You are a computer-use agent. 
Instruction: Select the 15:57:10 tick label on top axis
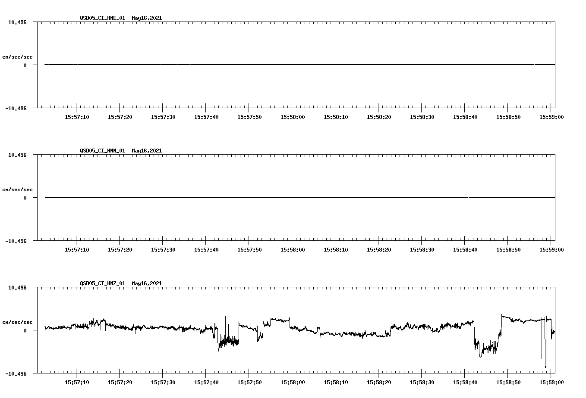coord(77,116)
